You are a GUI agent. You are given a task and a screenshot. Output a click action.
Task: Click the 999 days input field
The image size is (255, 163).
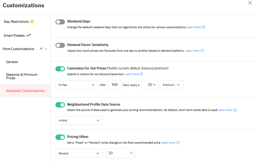pyautogui.click(x=114, y=85)
